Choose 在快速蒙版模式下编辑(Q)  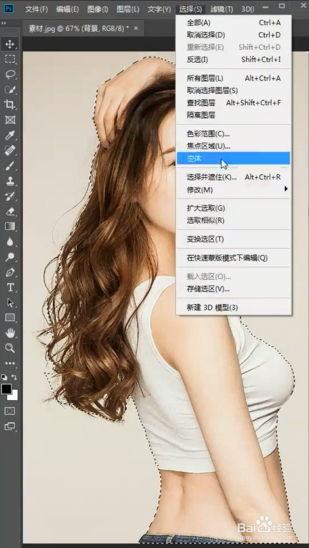tap(233, 258)
